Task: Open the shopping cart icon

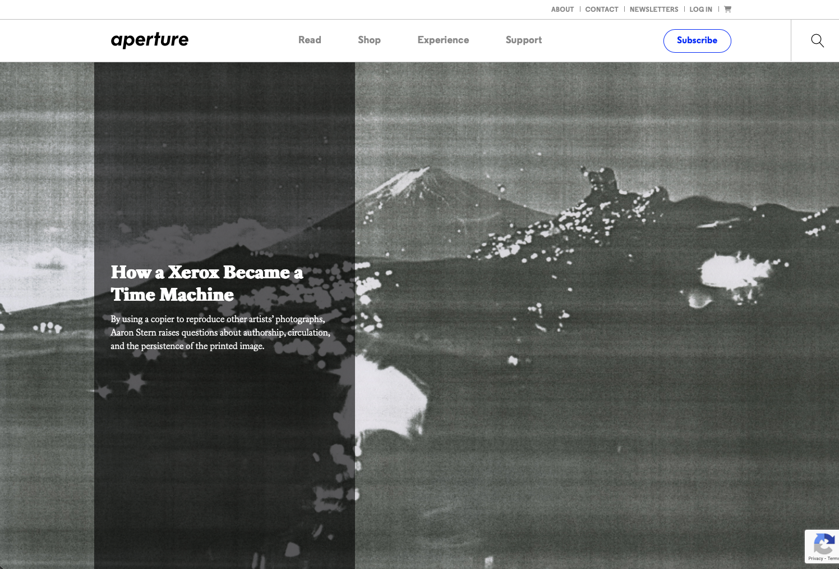Action: coord(727,9)
